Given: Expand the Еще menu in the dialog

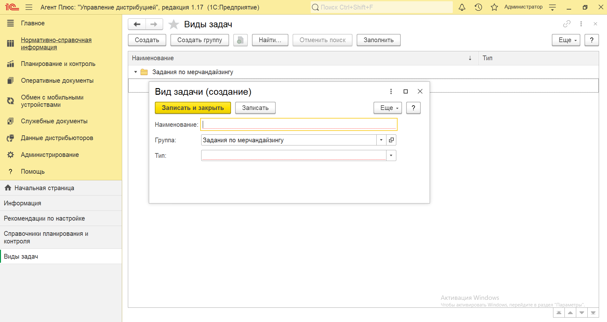Looking at the screenshot, I should coord(388,108).
